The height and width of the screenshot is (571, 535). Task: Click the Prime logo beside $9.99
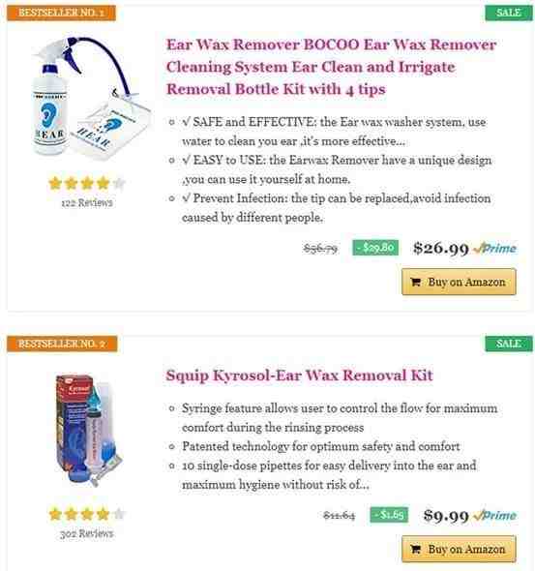[x=495, y=515]
